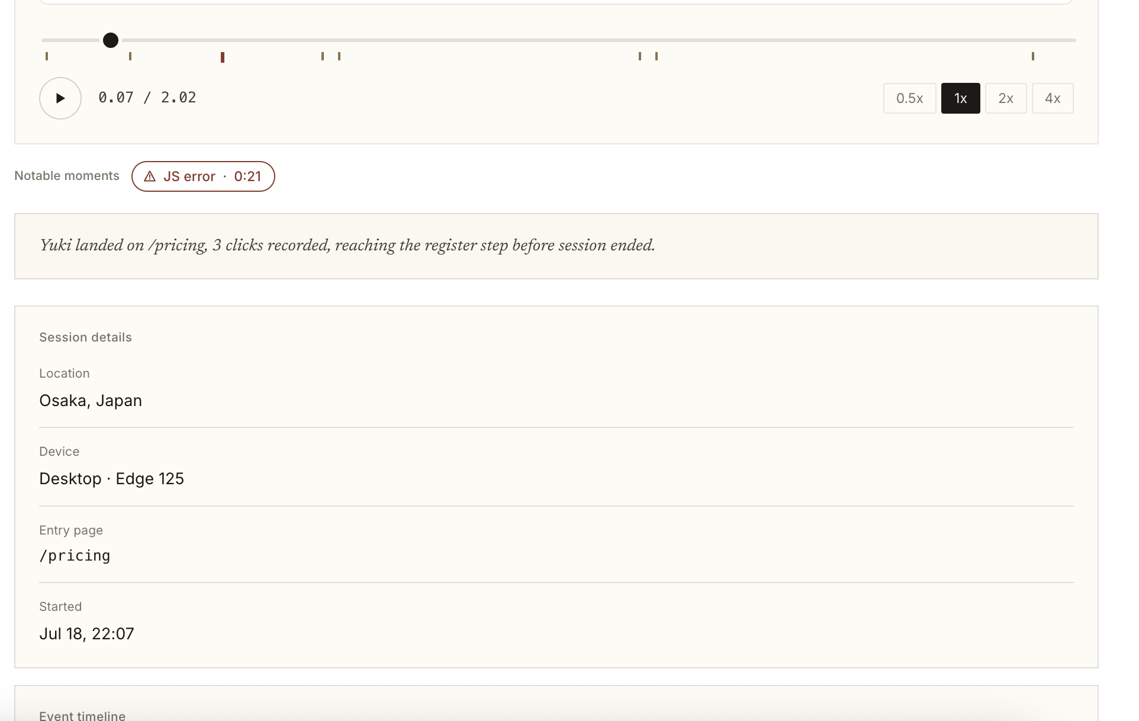Screen dimensions: 1139x721
Task: Click the warning triangle icon in JS error chip
Action: point(150,176)
